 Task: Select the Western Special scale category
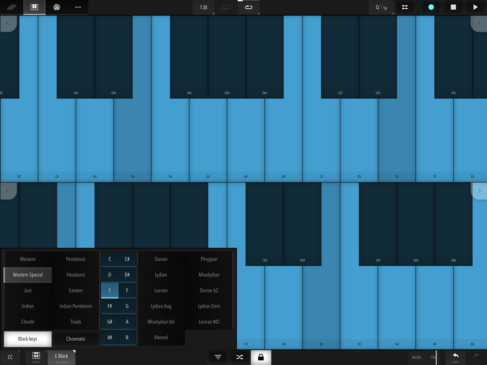tap(28, 274)
